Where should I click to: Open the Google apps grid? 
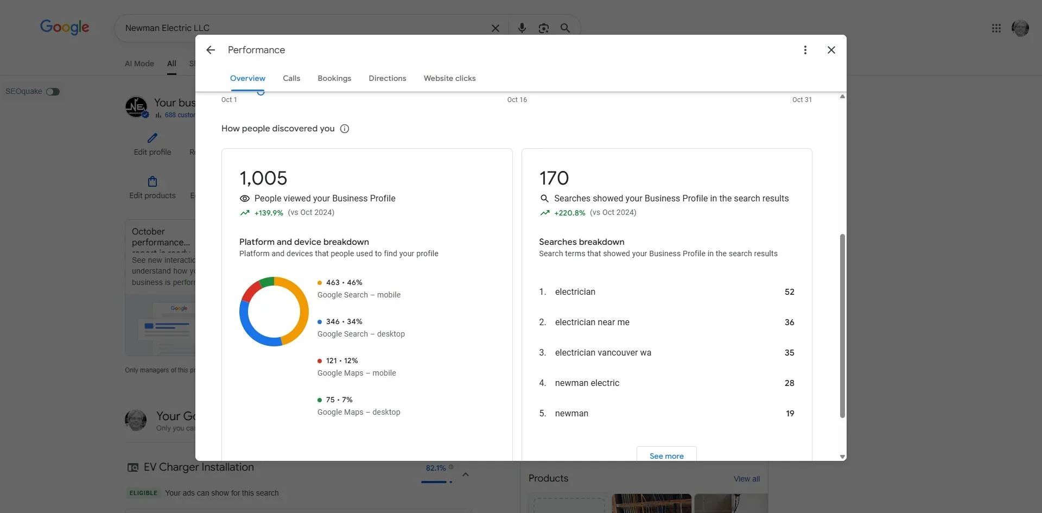pos(996,28)
